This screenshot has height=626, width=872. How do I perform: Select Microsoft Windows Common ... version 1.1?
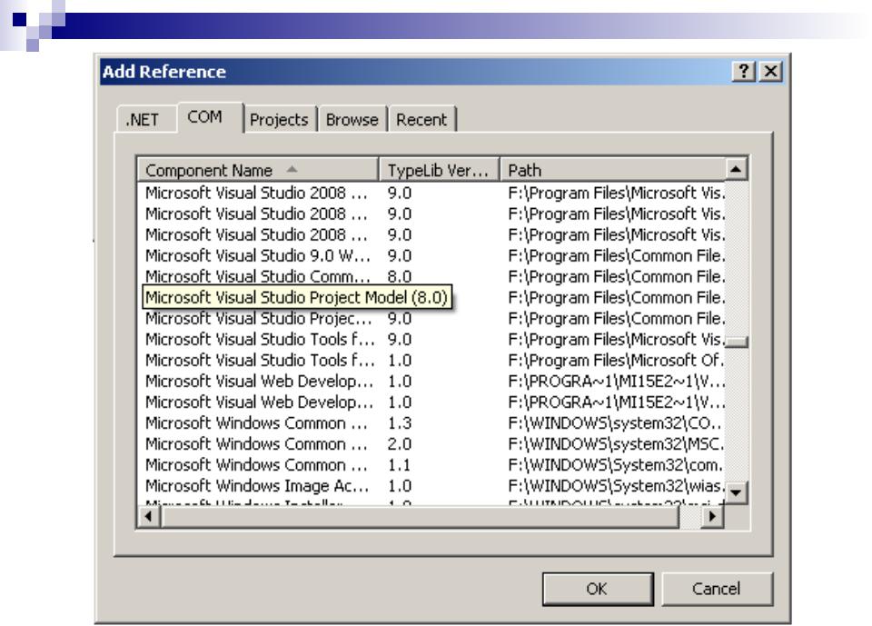[x=431, y=465]
